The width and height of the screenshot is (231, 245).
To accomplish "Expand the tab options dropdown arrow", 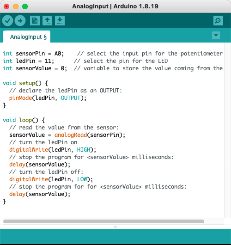I will point(216,36).
